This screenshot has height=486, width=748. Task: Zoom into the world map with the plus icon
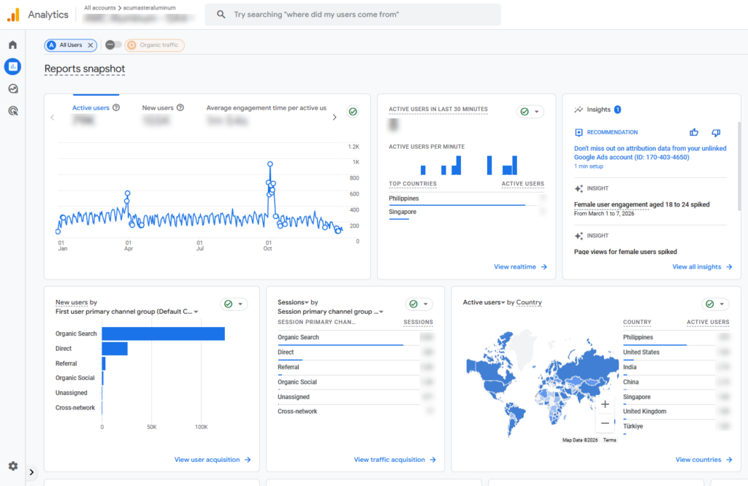(x=605, y=404)
